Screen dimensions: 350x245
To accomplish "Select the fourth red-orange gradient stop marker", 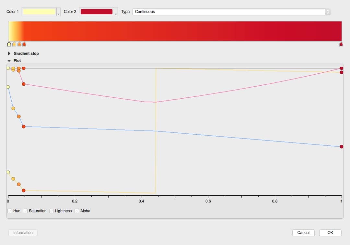I will [24, 44].
